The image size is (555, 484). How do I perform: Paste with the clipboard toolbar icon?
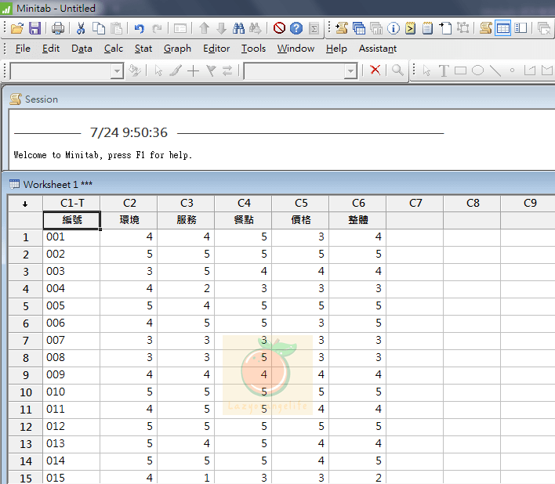[x=116, y=28]
